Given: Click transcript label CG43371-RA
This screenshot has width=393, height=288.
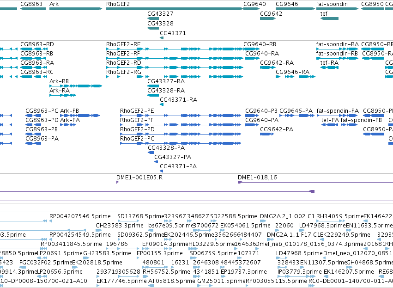Looking at the screenshot, I should pos(178,100).
